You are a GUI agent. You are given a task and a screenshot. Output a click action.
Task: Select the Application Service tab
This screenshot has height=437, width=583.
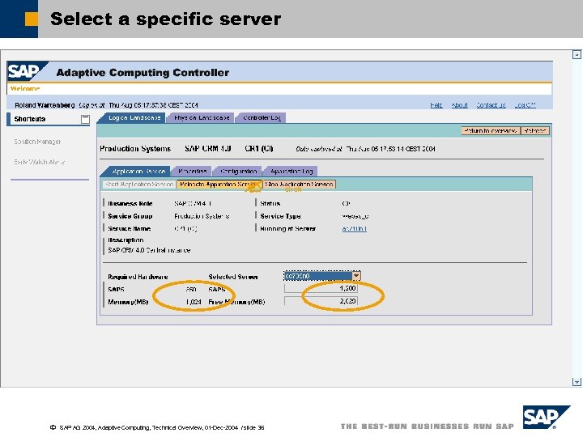click(x=138, y=172)
